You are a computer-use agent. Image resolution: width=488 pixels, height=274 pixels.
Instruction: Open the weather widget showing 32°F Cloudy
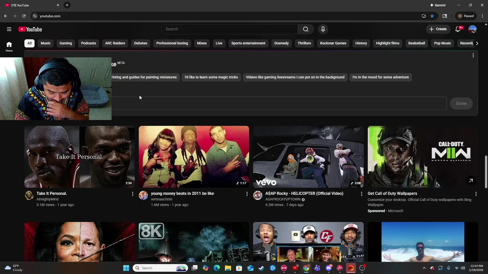click(x=14, y=268)
